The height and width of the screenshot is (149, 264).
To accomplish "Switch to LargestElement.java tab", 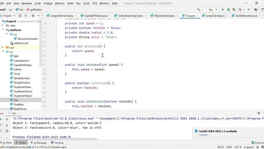I will (61, 16).
